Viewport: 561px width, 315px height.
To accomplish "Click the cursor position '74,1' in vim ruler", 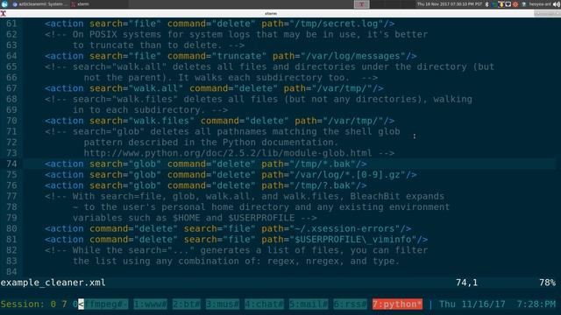I will (x=466, y=283).
